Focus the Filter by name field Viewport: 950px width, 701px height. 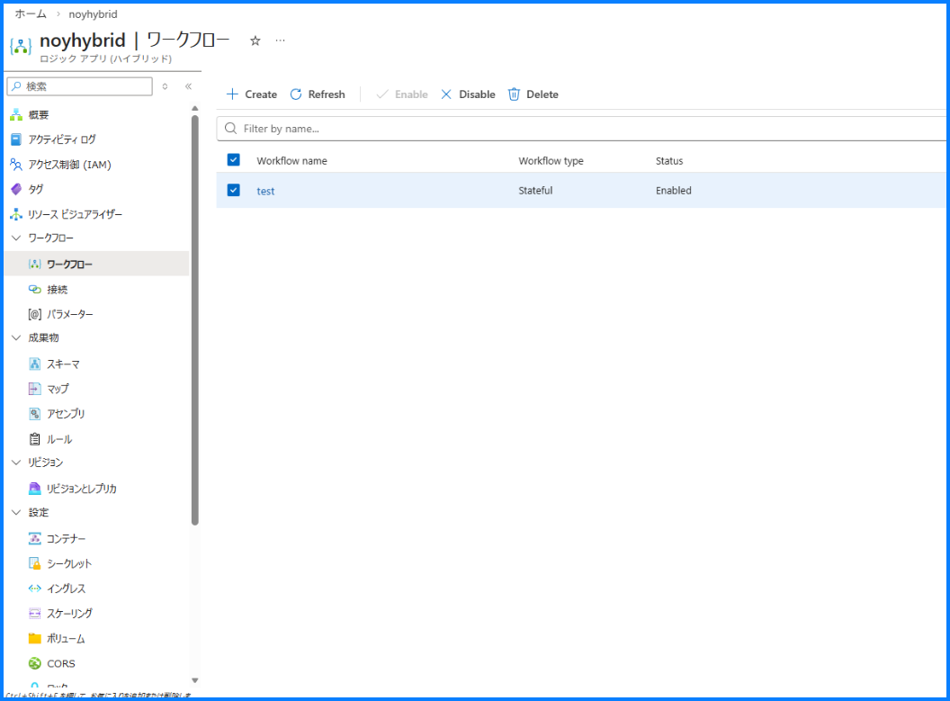pyautogui.click(x=582, y=129)
